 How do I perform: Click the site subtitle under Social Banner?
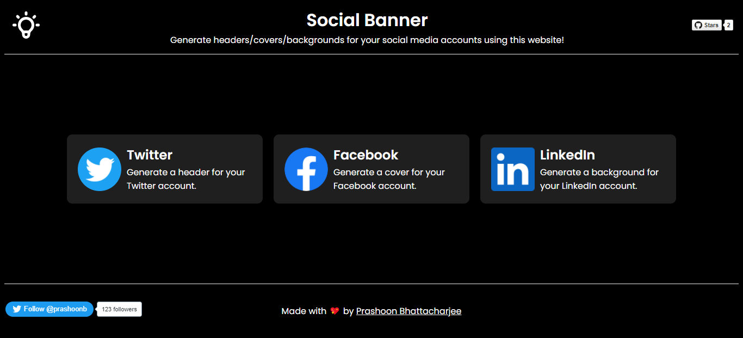click(367, 39)
